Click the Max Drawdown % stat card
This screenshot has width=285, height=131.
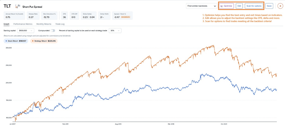[49, 15]
